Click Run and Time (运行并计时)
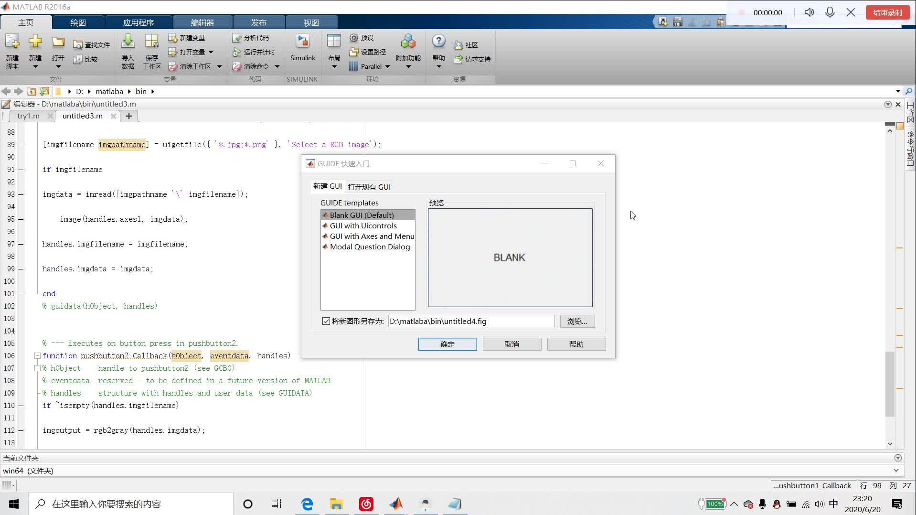Viewport: 916px width, 515px height. (254, 52)
